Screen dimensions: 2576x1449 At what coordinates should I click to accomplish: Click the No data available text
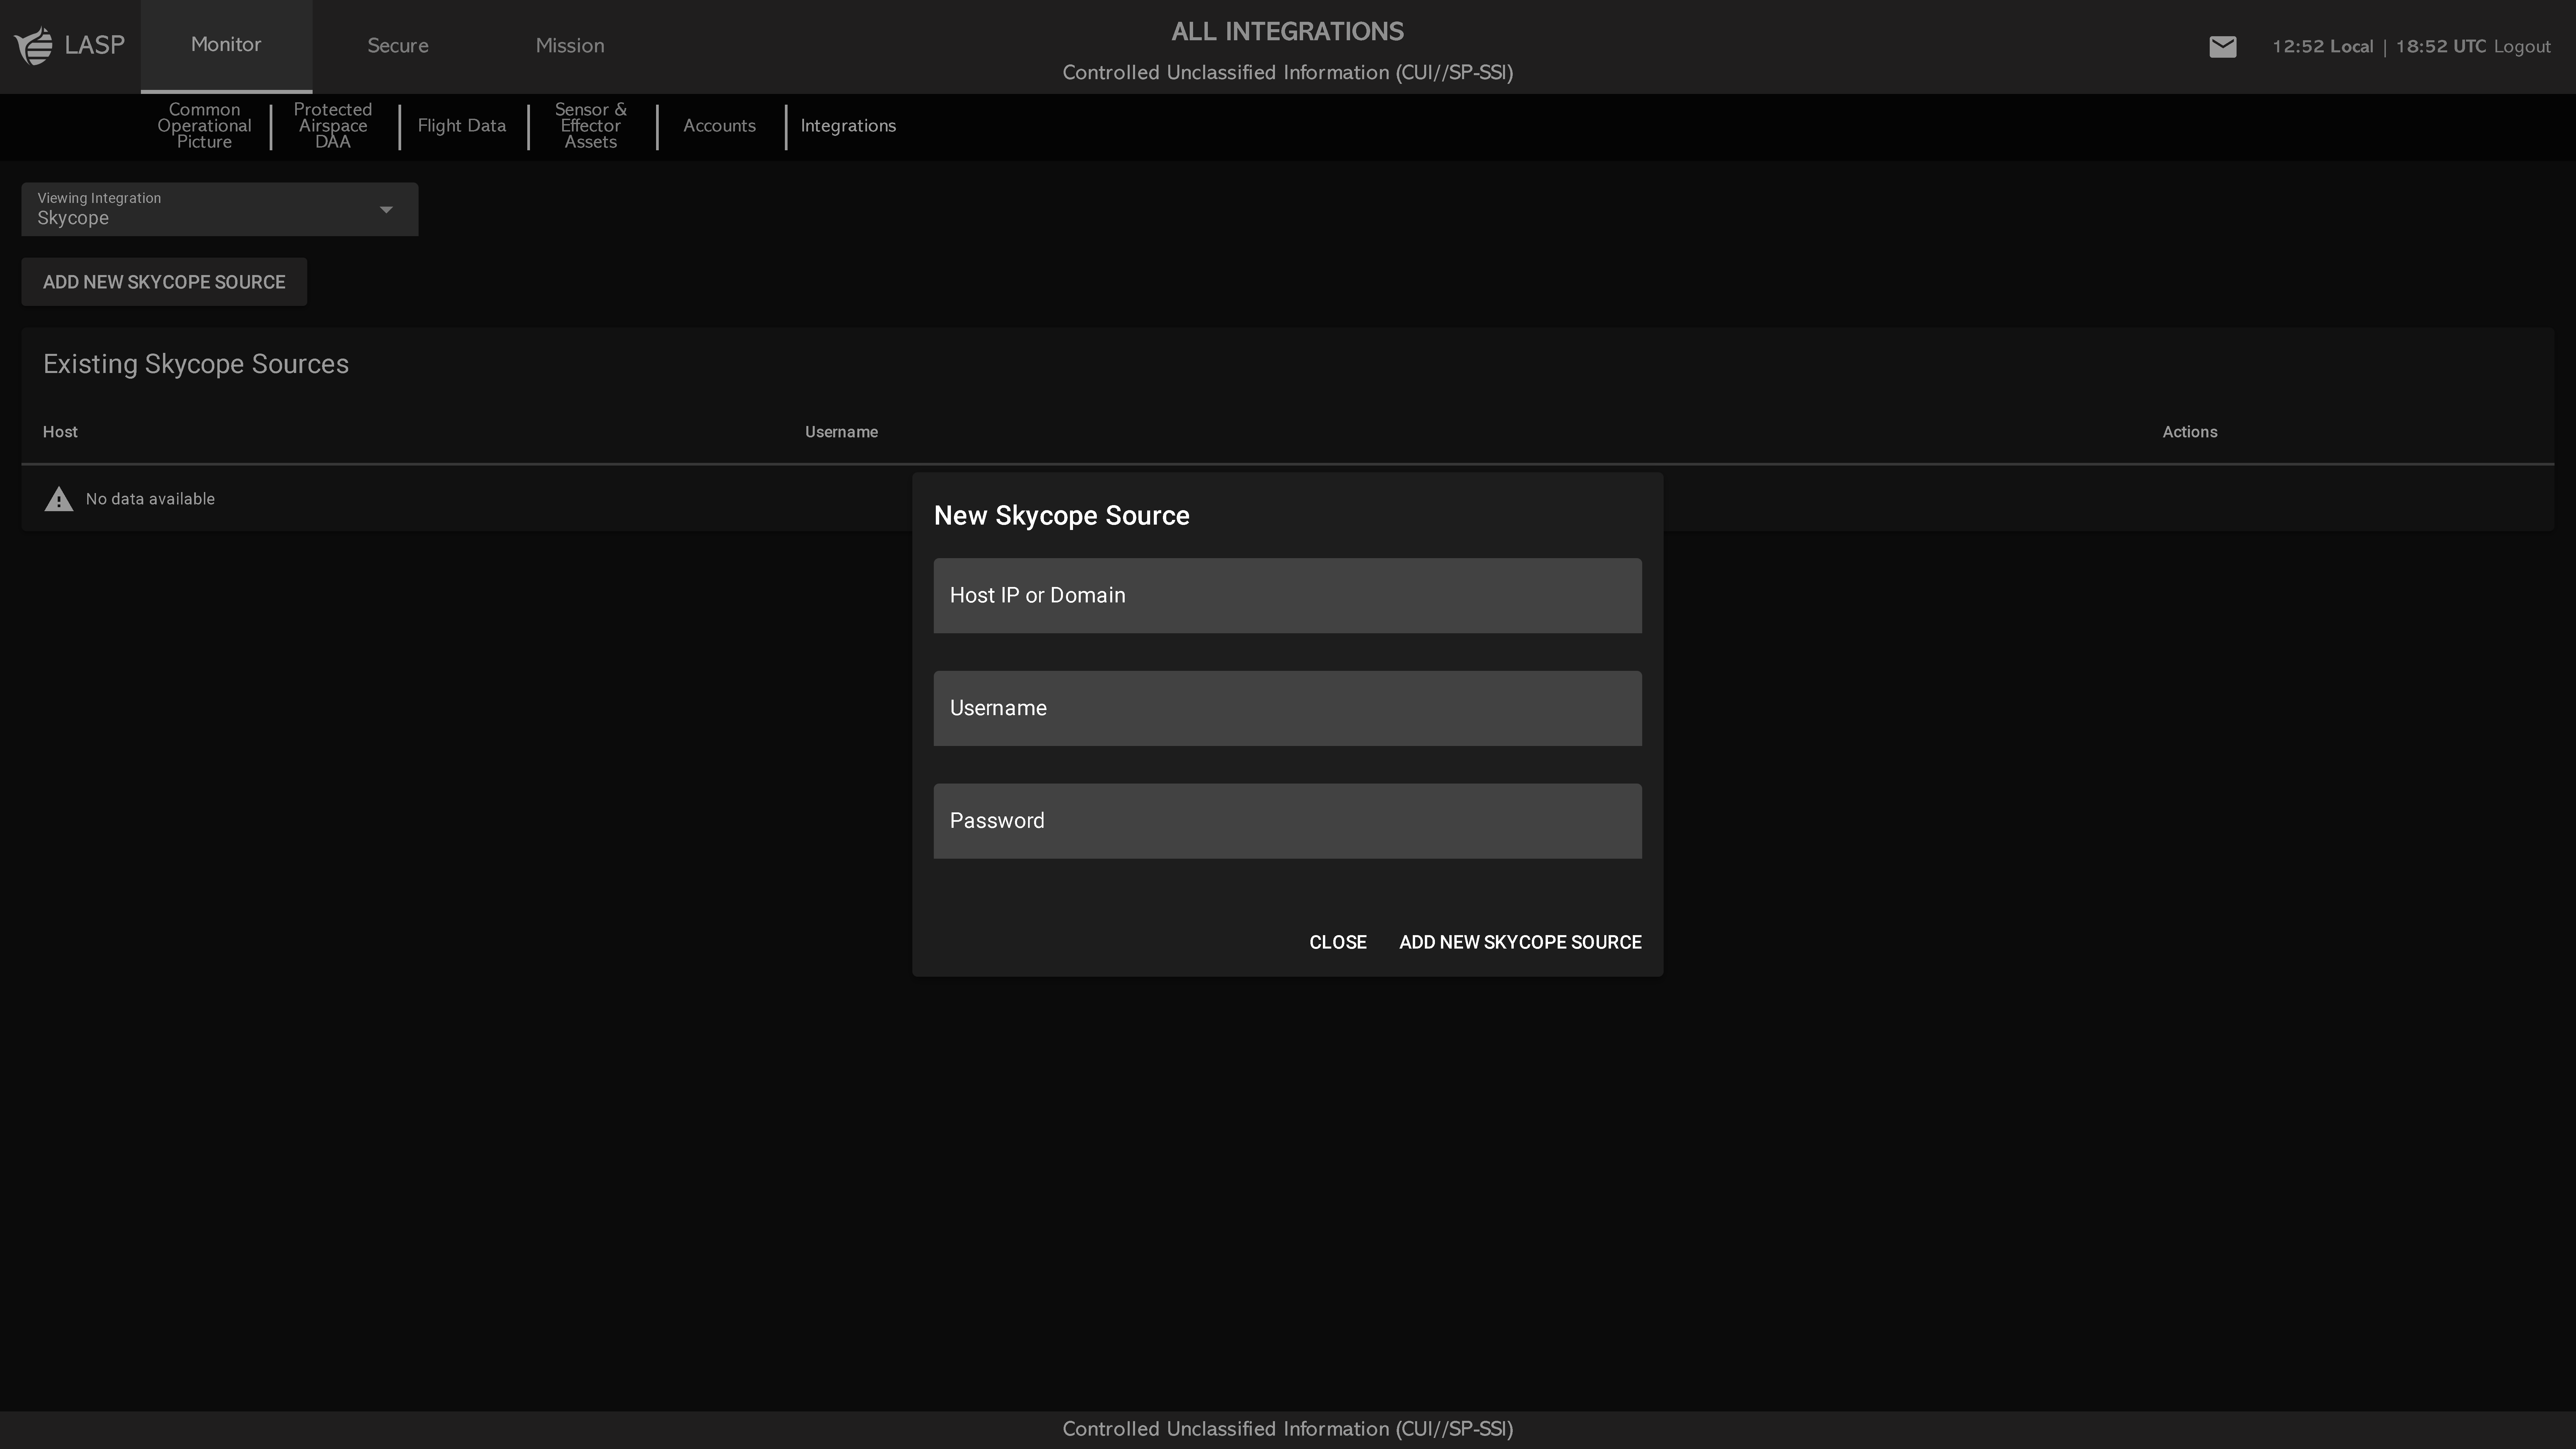[150, 499]
